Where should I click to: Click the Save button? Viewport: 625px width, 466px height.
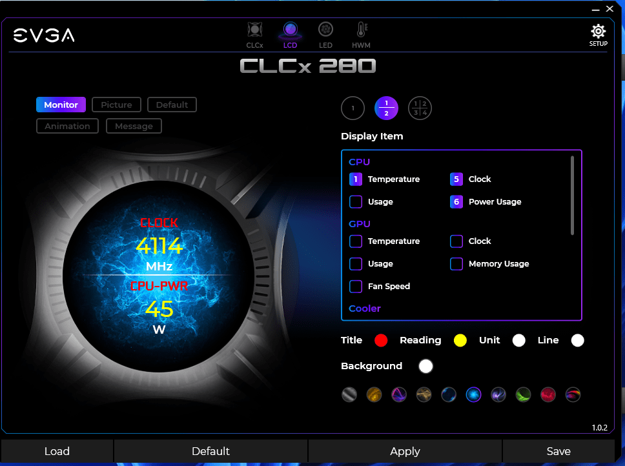(x=558, y=451)
